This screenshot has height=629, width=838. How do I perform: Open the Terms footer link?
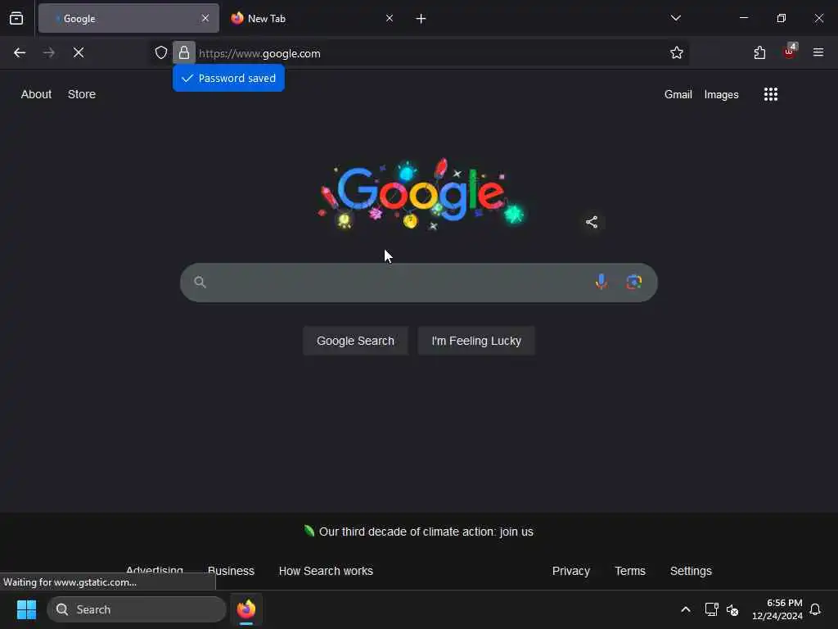[630, 571]
